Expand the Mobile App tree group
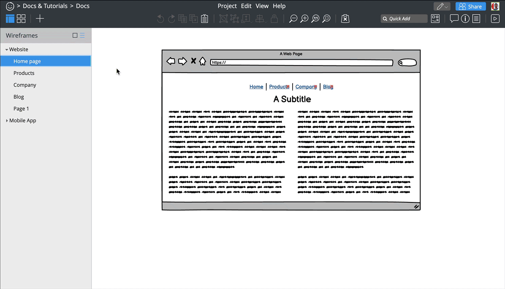Viewport: 505px width, 289px height. point(7,120)
